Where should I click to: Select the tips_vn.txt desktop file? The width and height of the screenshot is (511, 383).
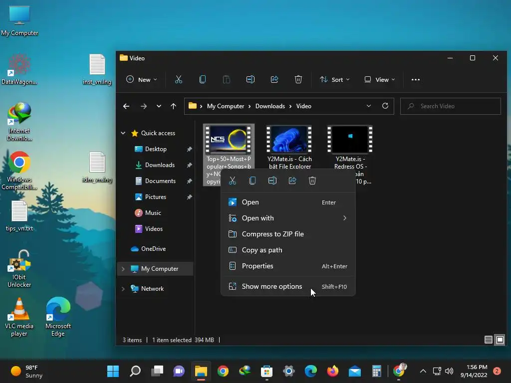pos(19,216)
